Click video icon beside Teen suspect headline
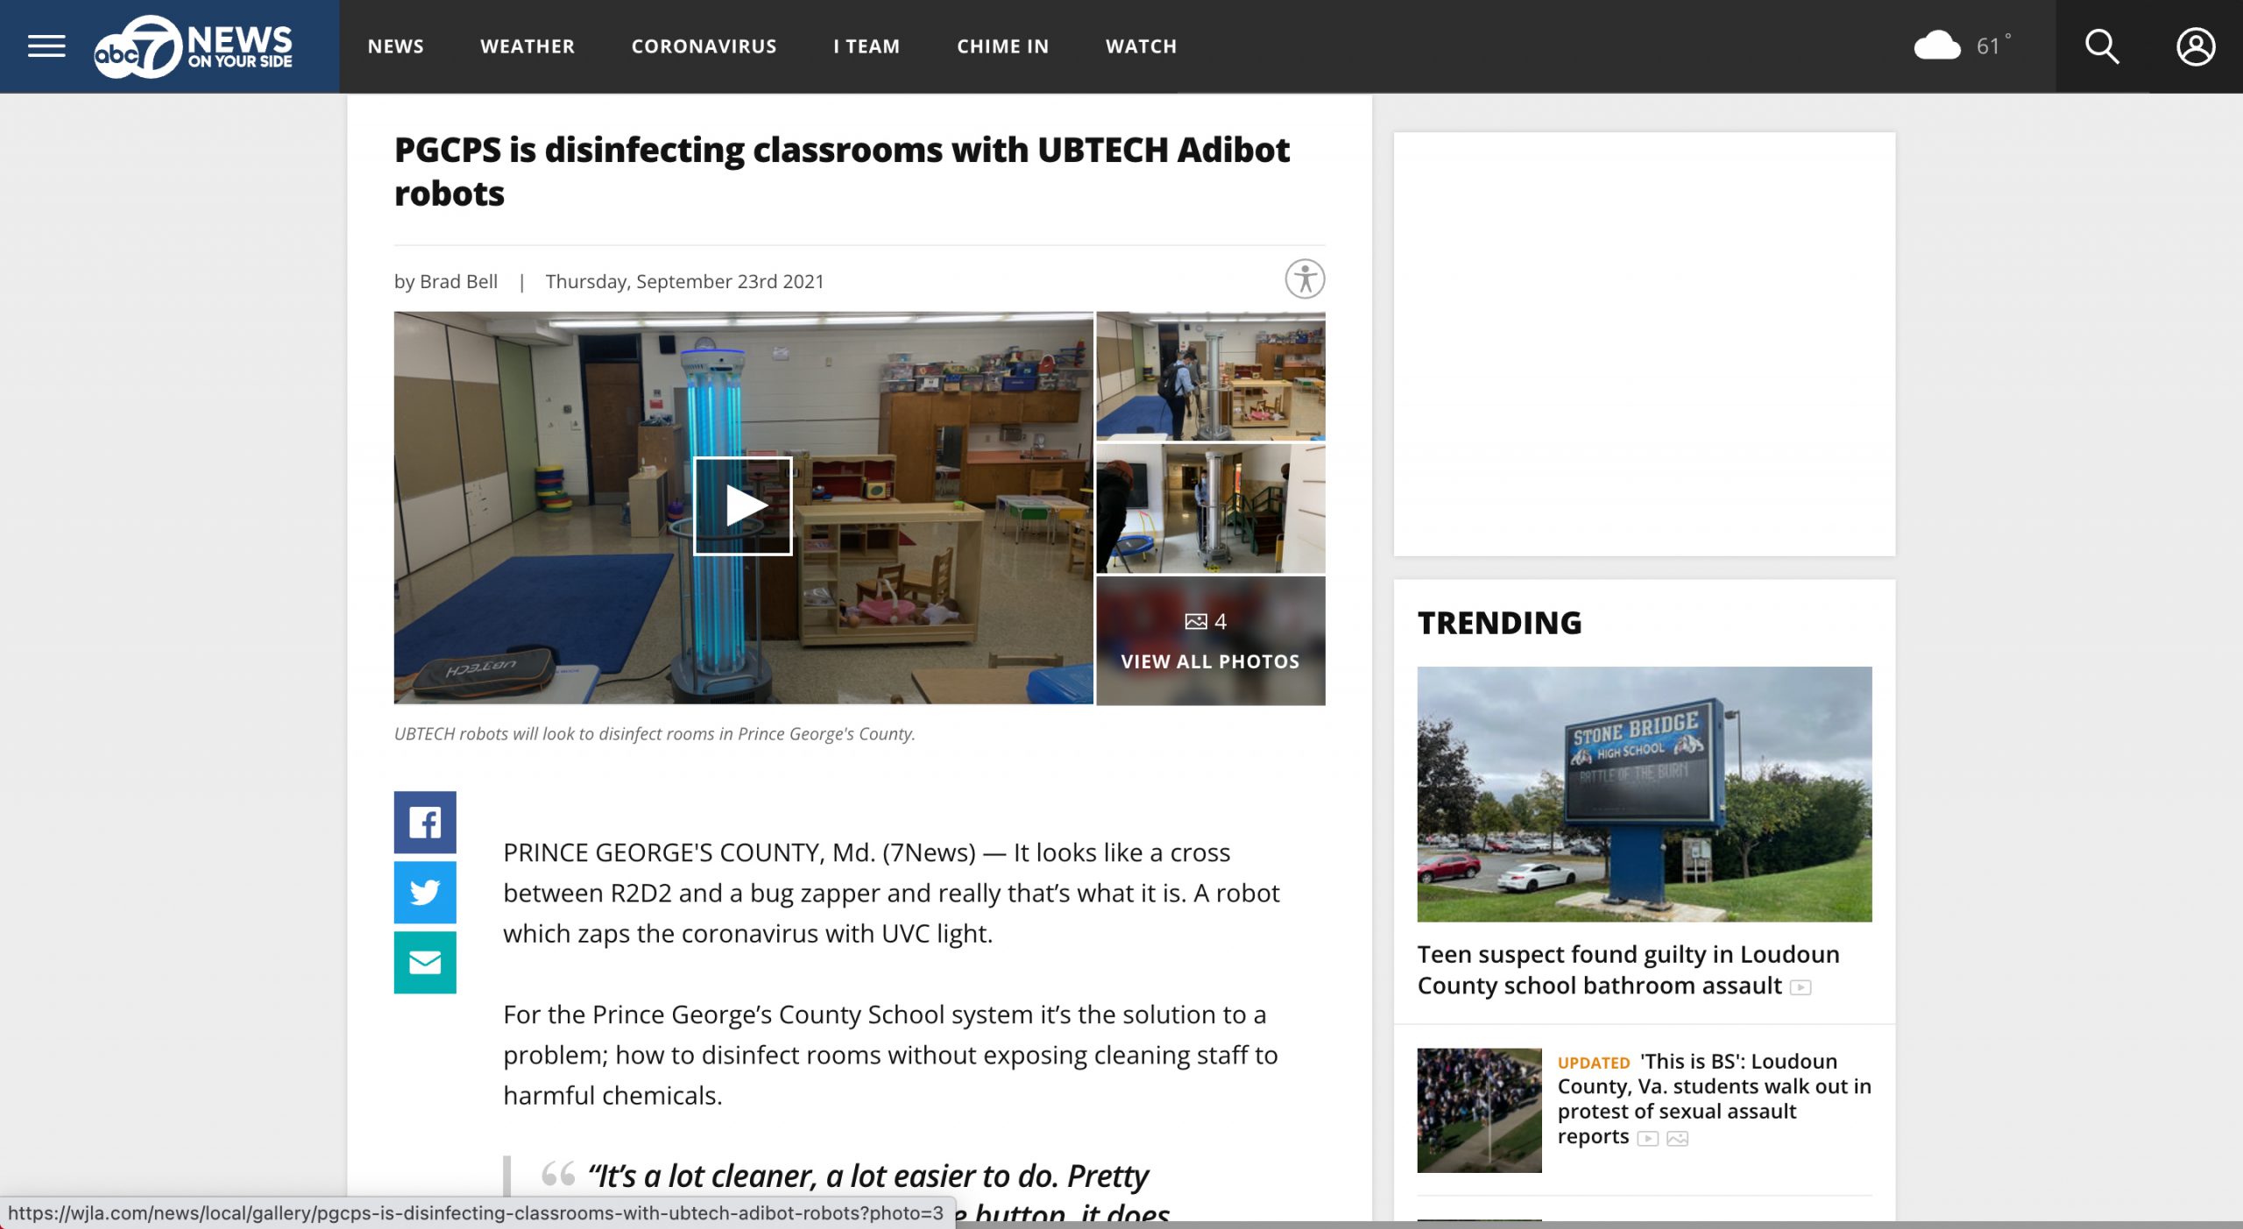This screenshot has width=2243, height=1229. point(1801,987)
